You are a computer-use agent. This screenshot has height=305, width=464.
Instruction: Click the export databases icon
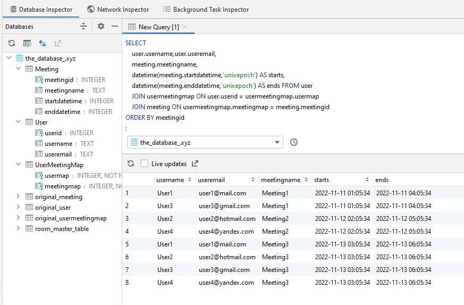coord(58,43)
